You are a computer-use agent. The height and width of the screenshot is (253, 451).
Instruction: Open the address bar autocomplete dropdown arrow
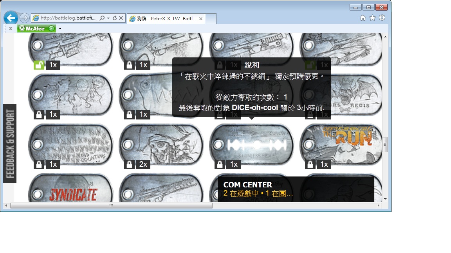click(x=108, y=18)
